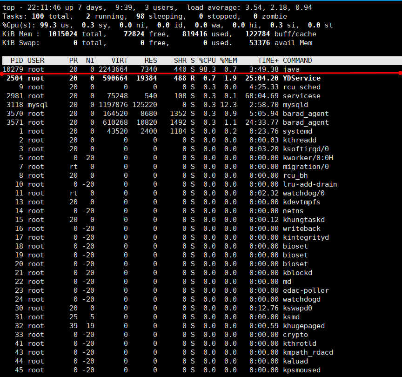Click the RES column header
The image size is (402, 377).
151,61
